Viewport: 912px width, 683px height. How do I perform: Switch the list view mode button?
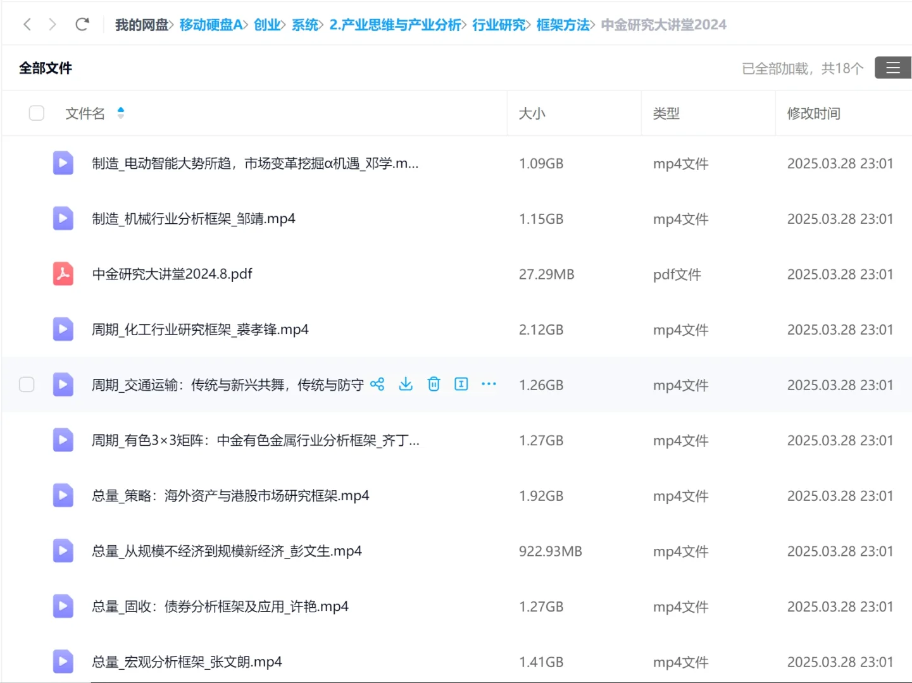892,68
